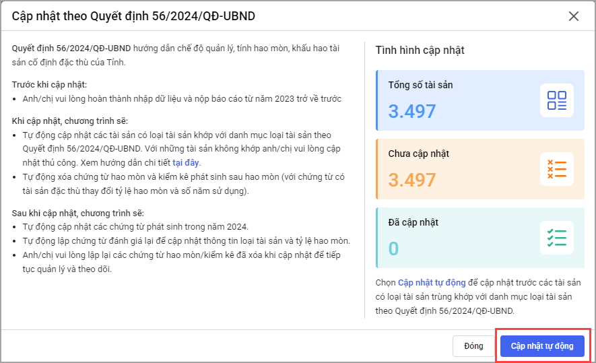Click the dialog title Cập nhật theo Quyết định

click(x=133, y=16)
